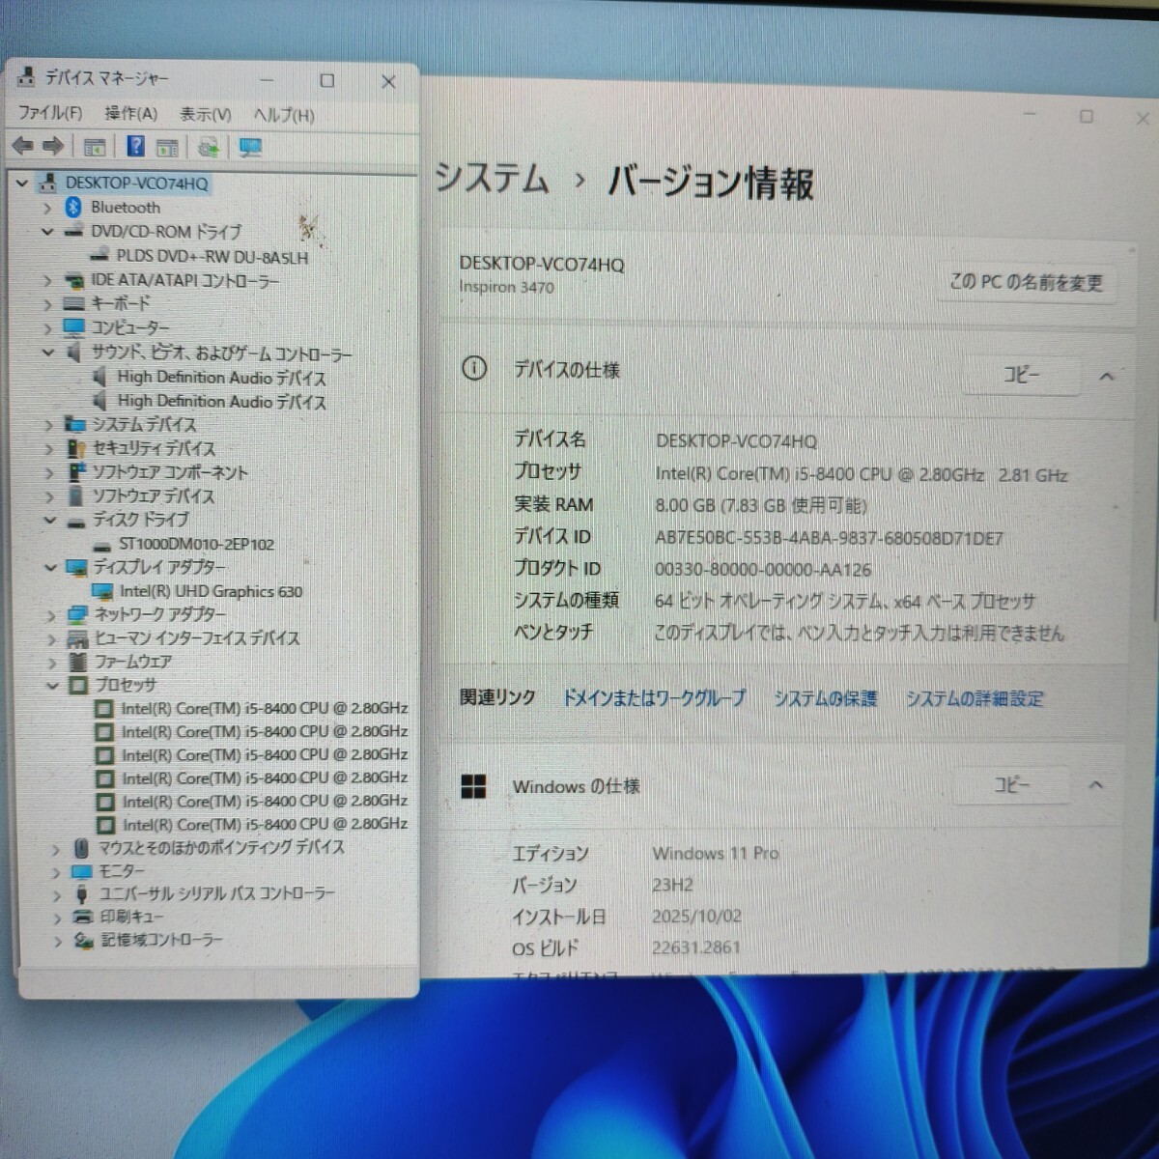1159x1159 pixels.
Task: Click the info icon beside デバイスの仕様
Action: pyautogui.click(x=474, y=368)
